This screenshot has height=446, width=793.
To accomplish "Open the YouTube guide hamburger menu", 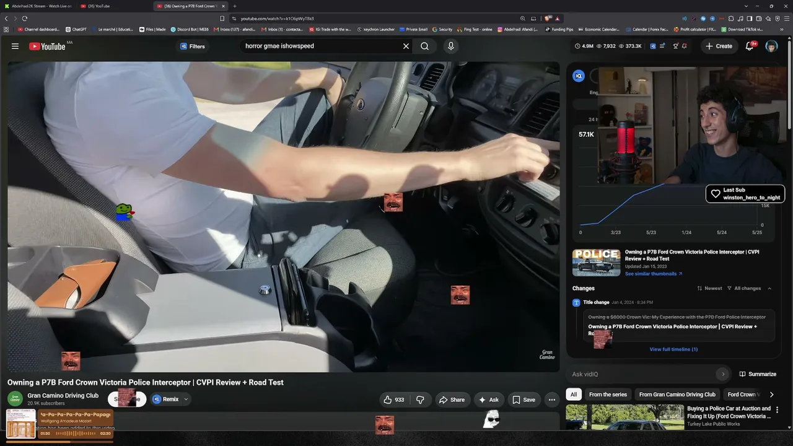I will 15,46.
